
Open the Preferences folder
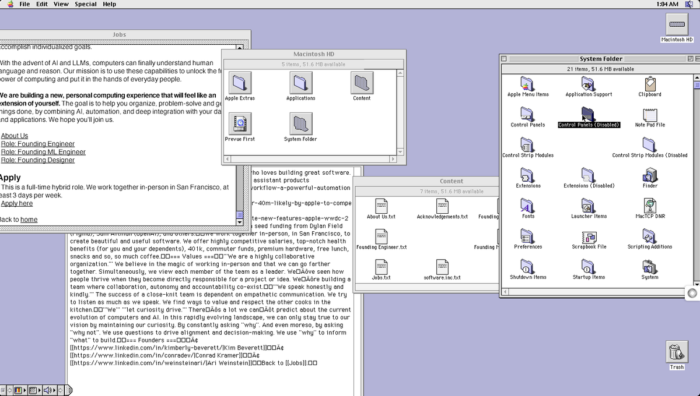[528, 235]
